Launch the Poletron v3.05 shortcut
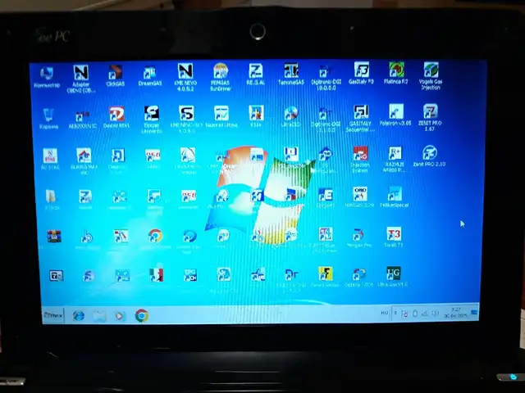The height and width of the screenshot is (393, 525). (395, 115)
